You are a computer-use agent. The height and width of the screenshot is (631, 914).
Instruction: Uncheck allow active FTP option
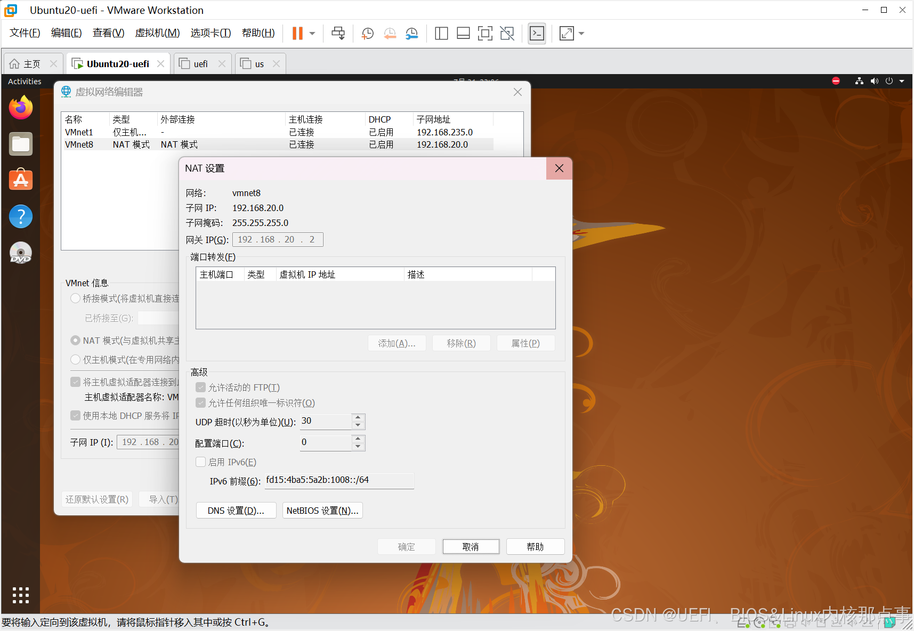pyautogui.click(x=200, y=387)
